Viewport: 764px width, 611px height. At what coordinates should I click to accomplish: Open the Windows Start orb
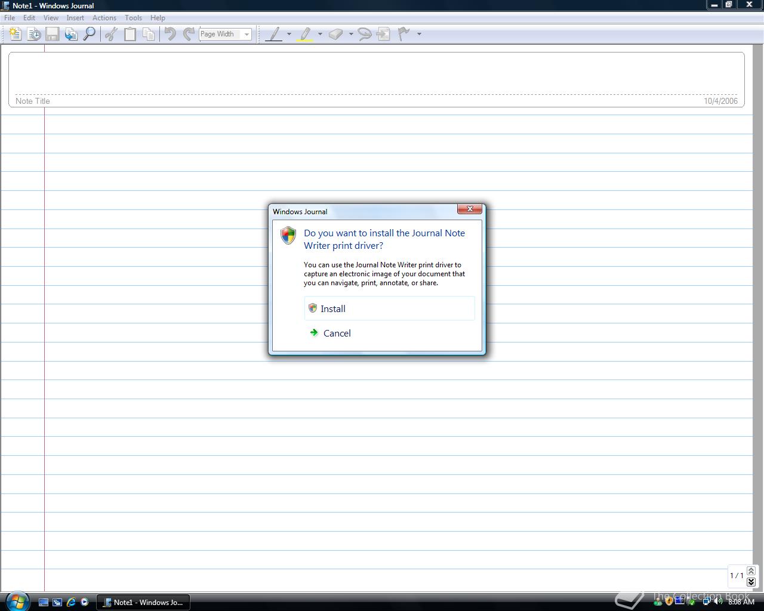[16, 601]
